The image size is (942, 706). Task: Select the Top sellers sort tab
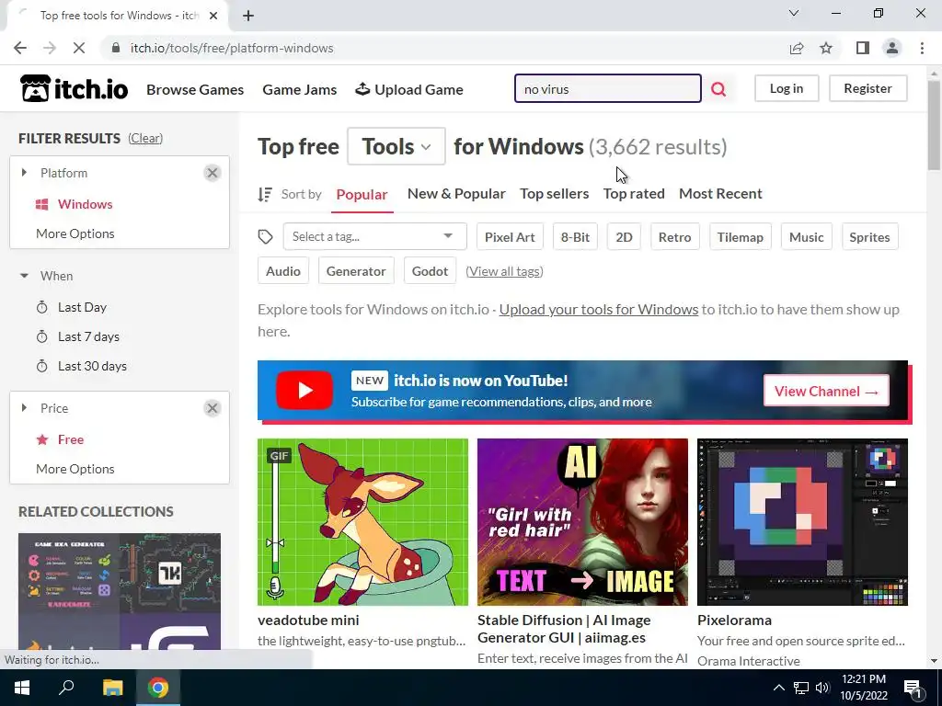554,194
